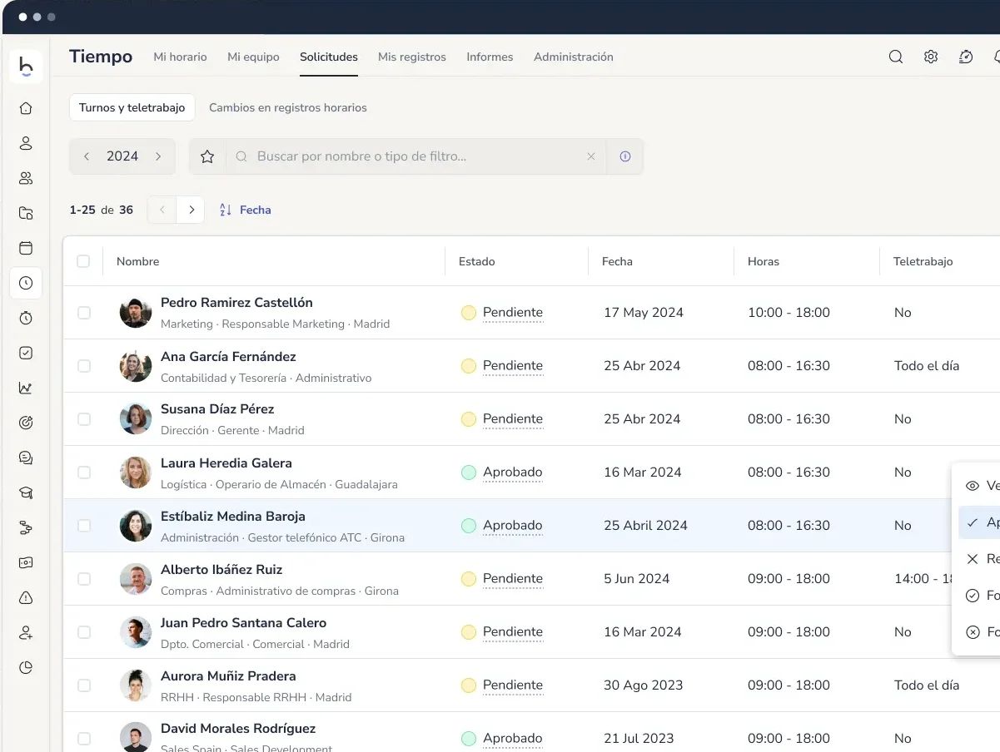Viewport: 1000px width, 752px height.
Task: Open the graduation cap training icon
Action: tap(26, 492)
